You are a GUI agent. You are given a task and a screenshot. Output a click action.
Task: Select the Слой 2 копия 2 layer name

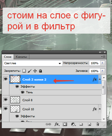(34, 80)
